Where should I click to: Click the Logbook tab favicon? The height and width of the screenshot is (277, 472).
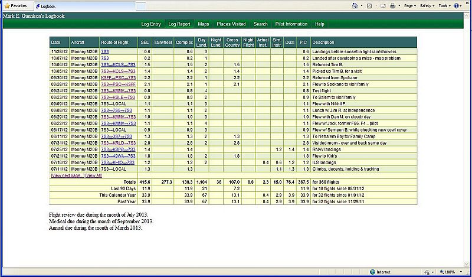tap(38, 6)
